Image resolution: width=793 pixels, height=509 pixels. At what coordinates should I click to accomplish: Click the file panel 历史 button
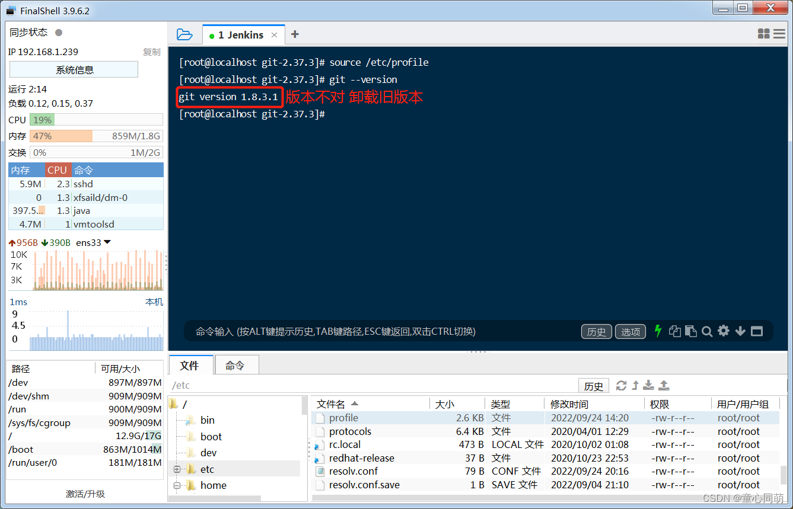(594, 386)
